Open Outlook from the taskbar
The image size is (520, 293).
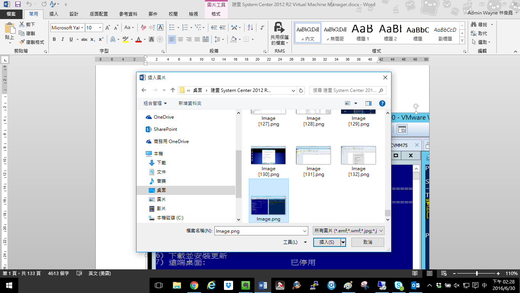[x=415, y=285]
